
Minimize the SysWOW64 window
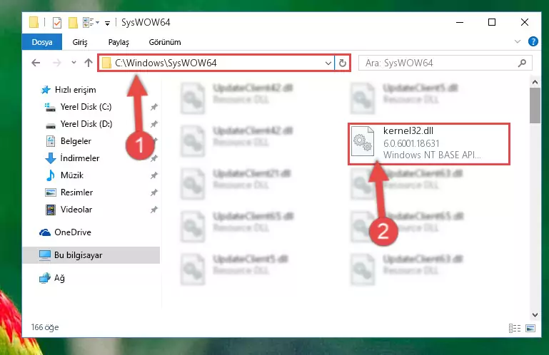(460, 22)
